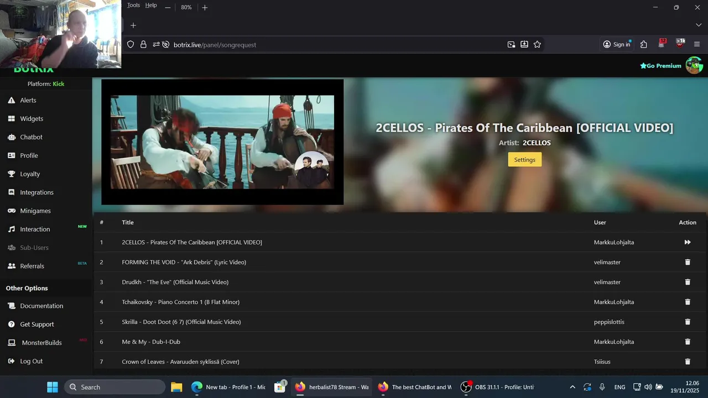
Task: Click the Sign in button
Action: click(x=617, y=44)
